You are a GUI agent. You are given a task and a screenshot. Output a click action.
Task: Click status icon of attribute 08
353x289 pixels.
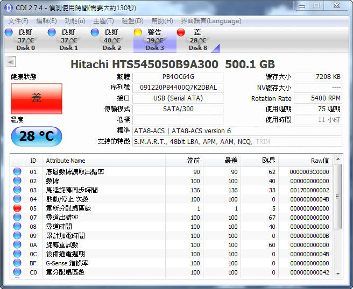coord(17,227)
